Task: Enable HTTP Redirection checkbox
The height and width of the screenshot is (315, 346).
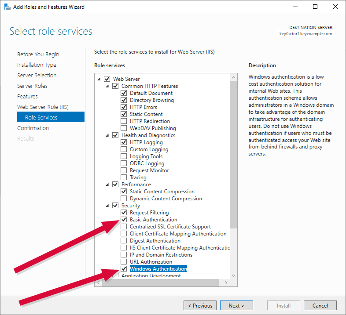Action: (124, 121)
